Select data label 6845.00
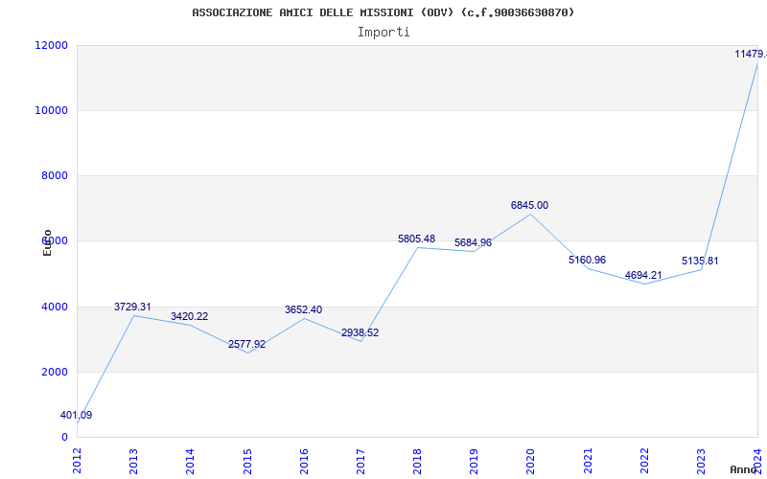This screenshot has width=767, height=479. 530,206
